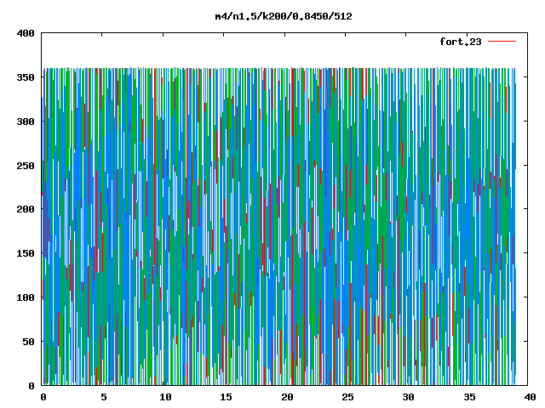Image resolution: width=545 pixels, height=408 pixels.
Task: Click the x-axis label 35
Action: 469,397
